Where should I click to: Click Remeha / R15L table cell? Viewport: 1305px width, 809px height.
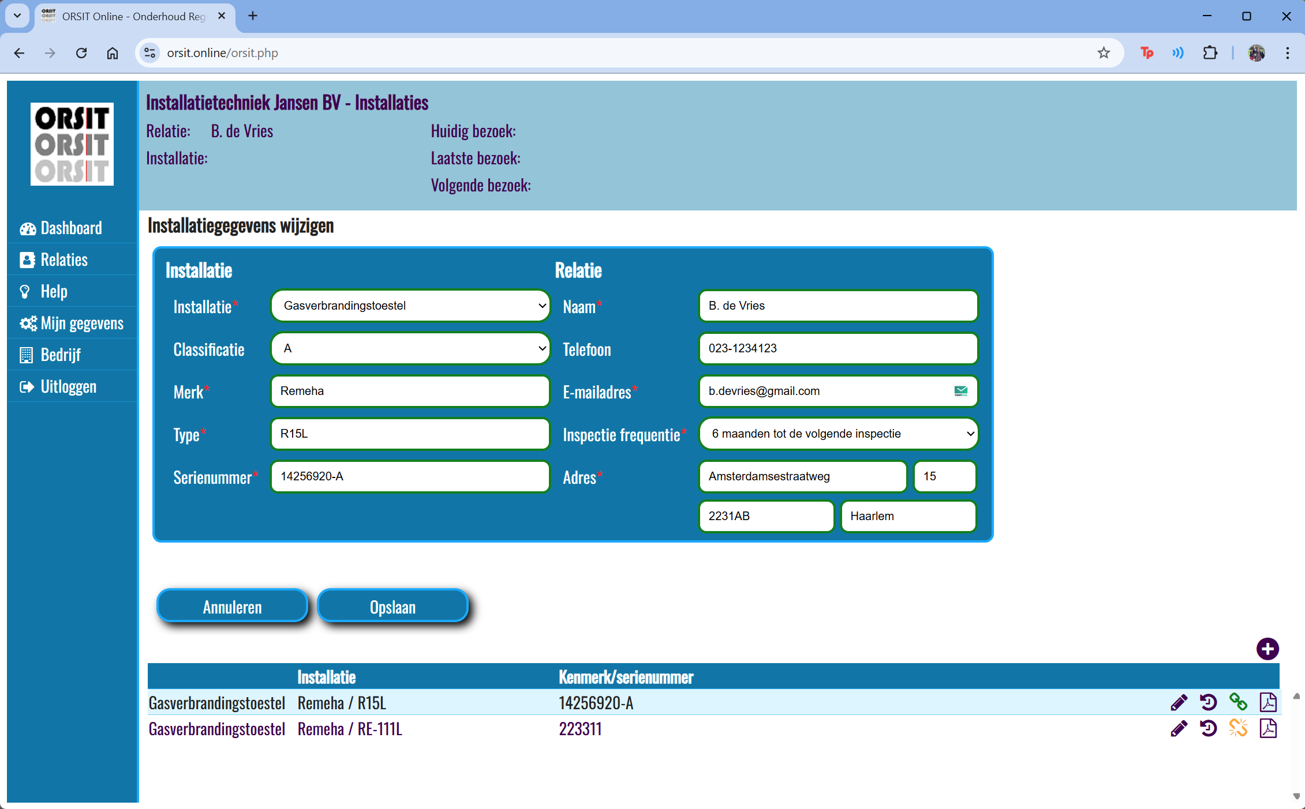[342, 703]
